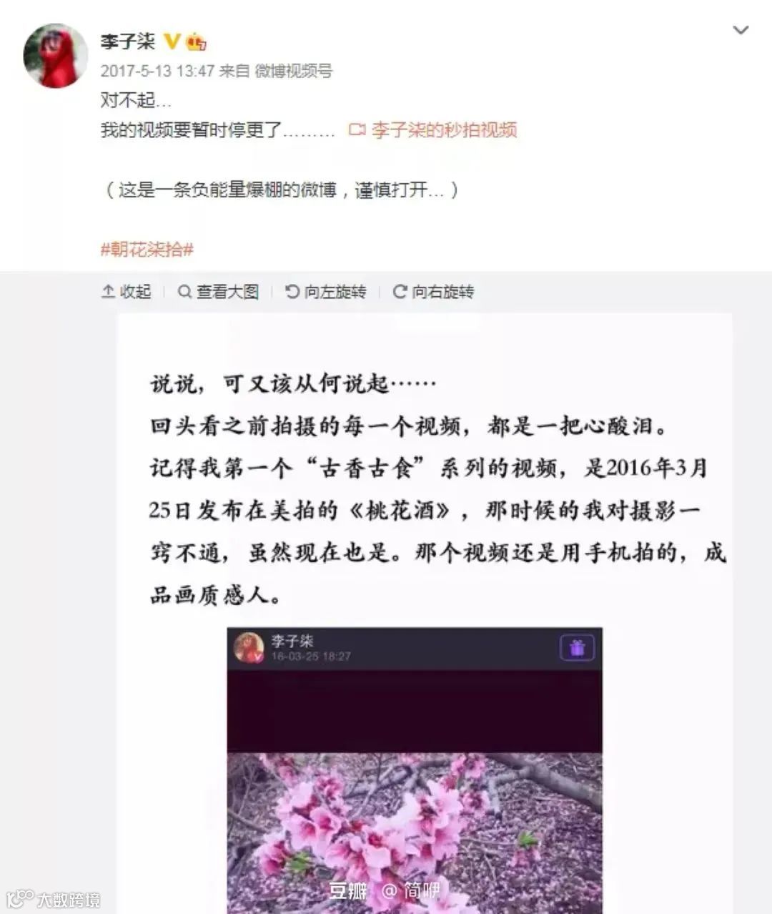Open the 微博视频号 source link
Viewport: 772px width, 914px height.
(293, 71)
